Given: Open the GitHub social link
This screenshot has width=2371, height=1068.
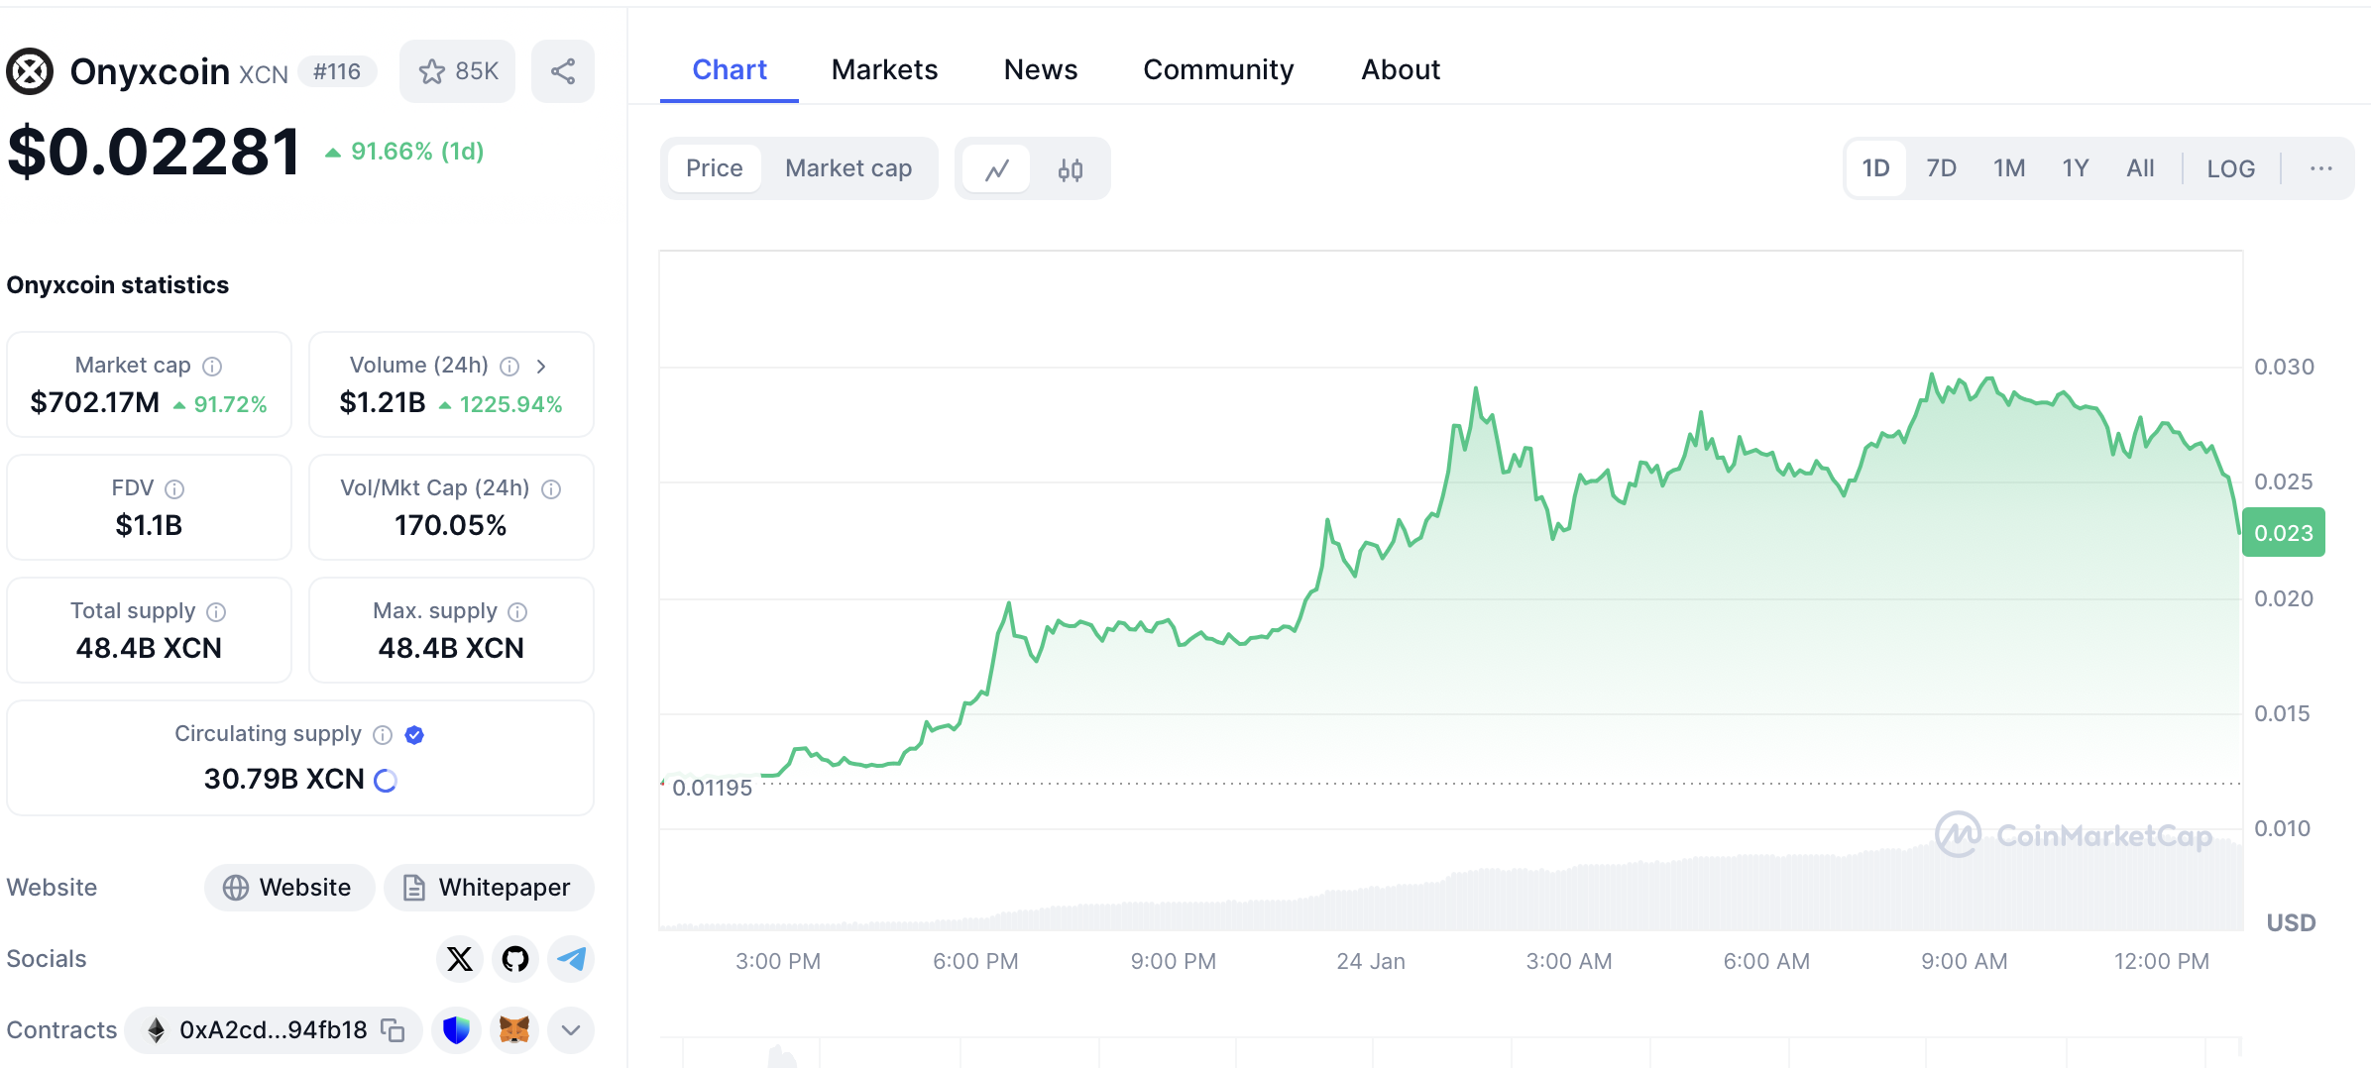Looking at the screenshot, I should pos(515,959).
